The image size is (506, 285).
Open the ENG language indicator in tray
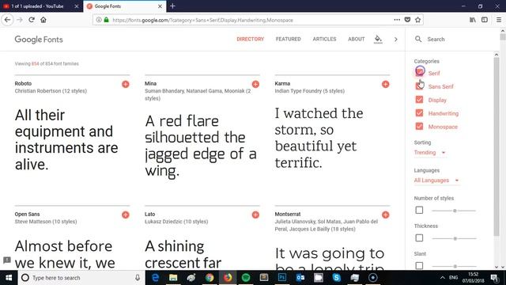[453, 278]
